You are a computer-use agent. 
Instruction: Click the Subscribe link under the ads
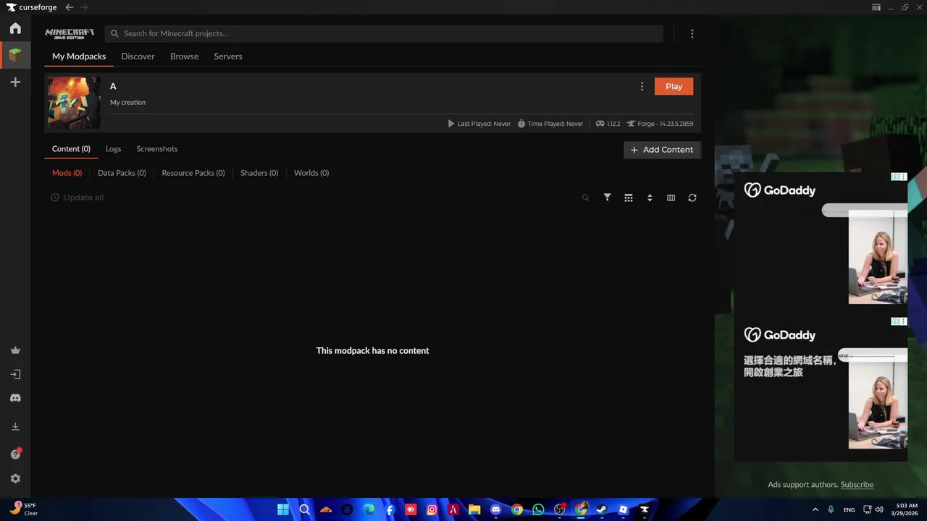(x=857, y=485)
